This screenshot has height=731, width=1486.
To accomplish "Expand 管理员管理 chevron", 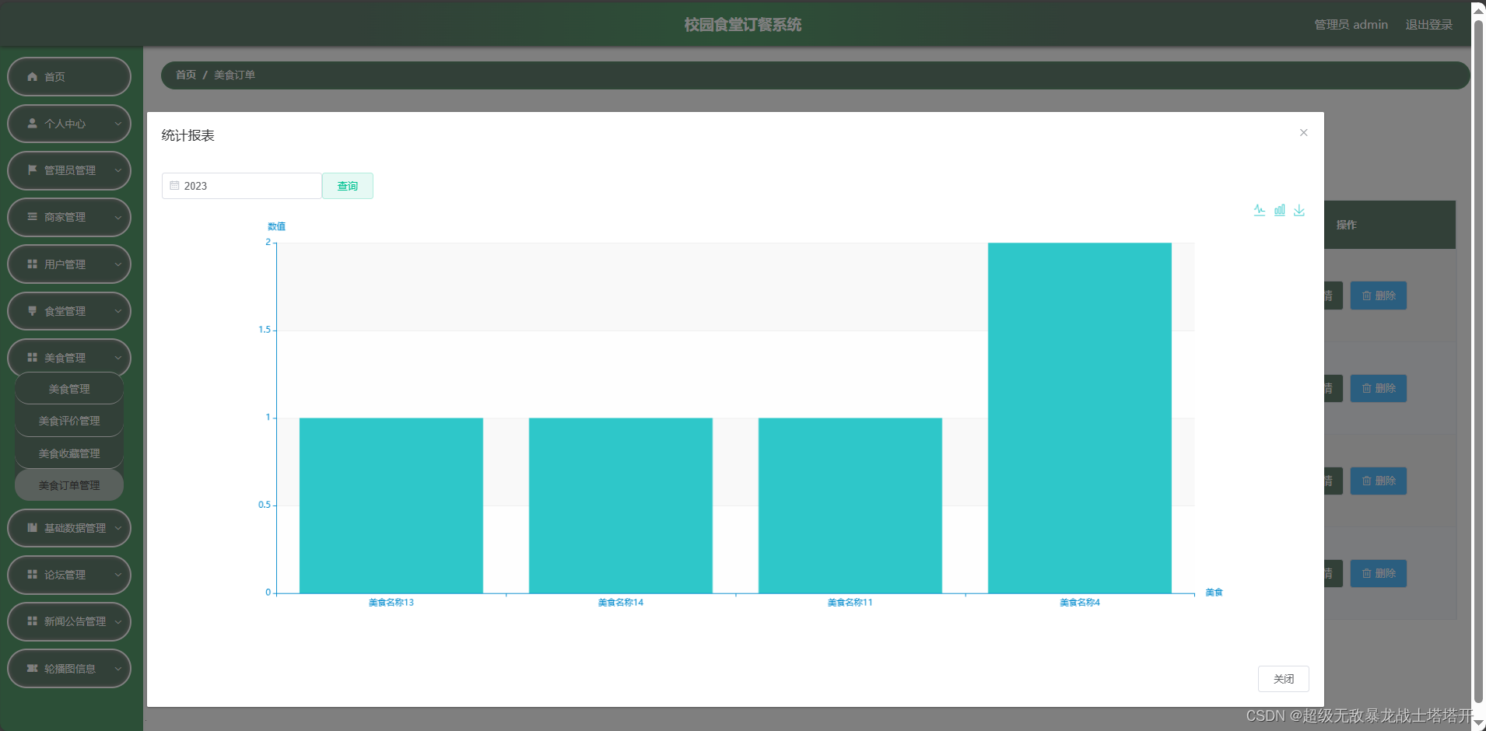I will (118, 170).
